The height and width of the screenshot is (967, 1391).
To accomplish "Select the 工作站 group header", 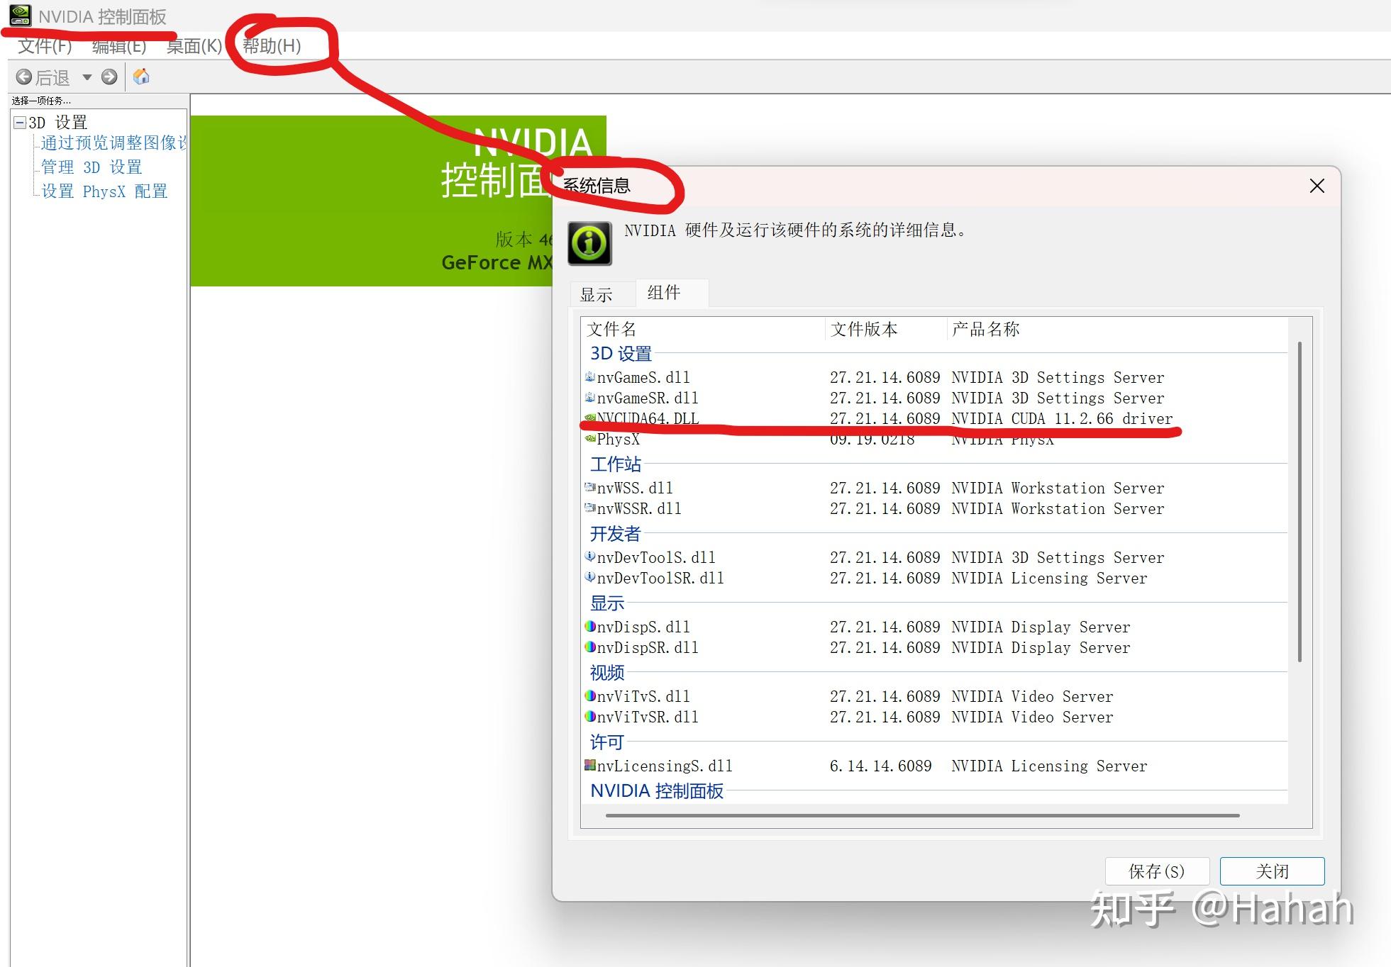I will 616,464.
